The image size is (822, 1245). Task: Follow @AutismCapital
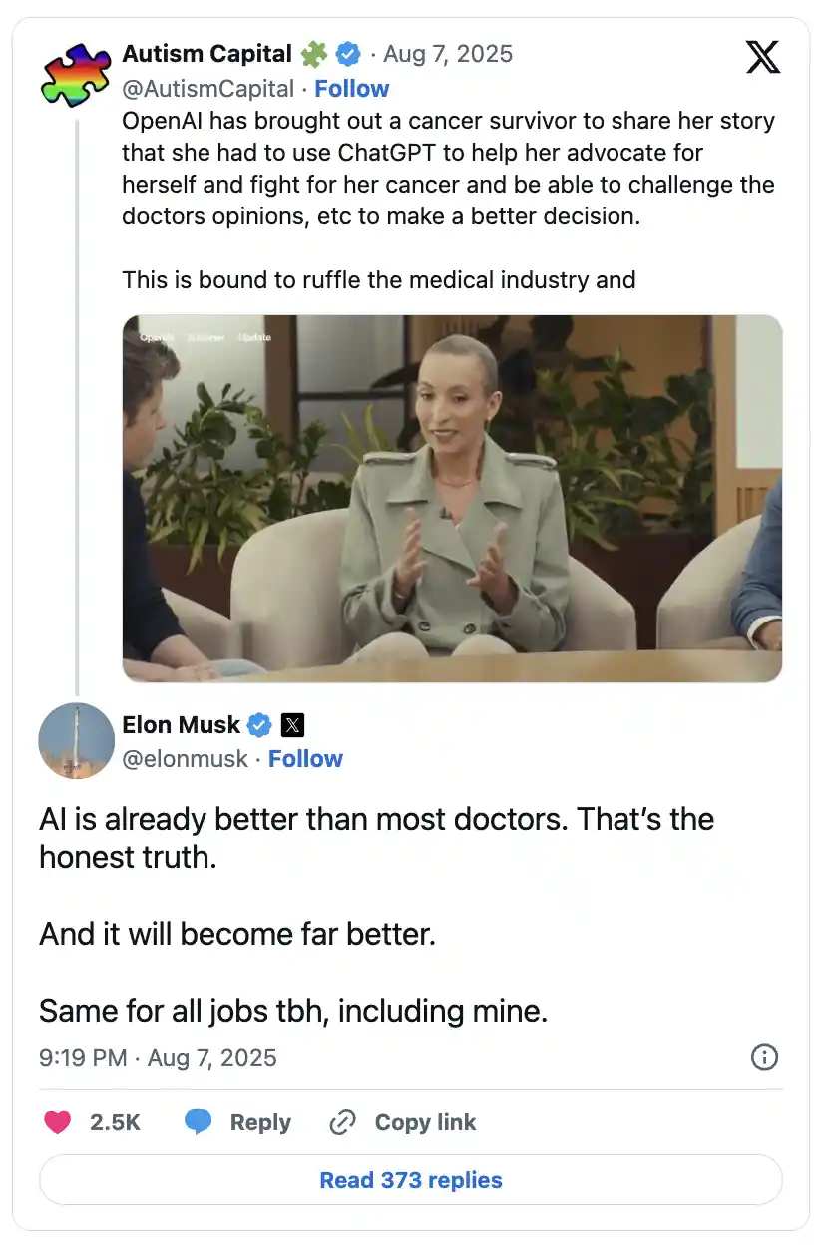point(351,89)
